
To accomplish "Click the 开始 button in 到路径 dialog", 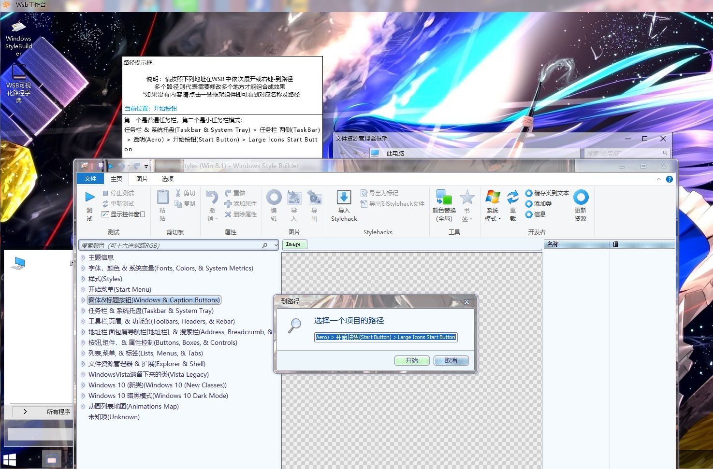I will 412,361.
